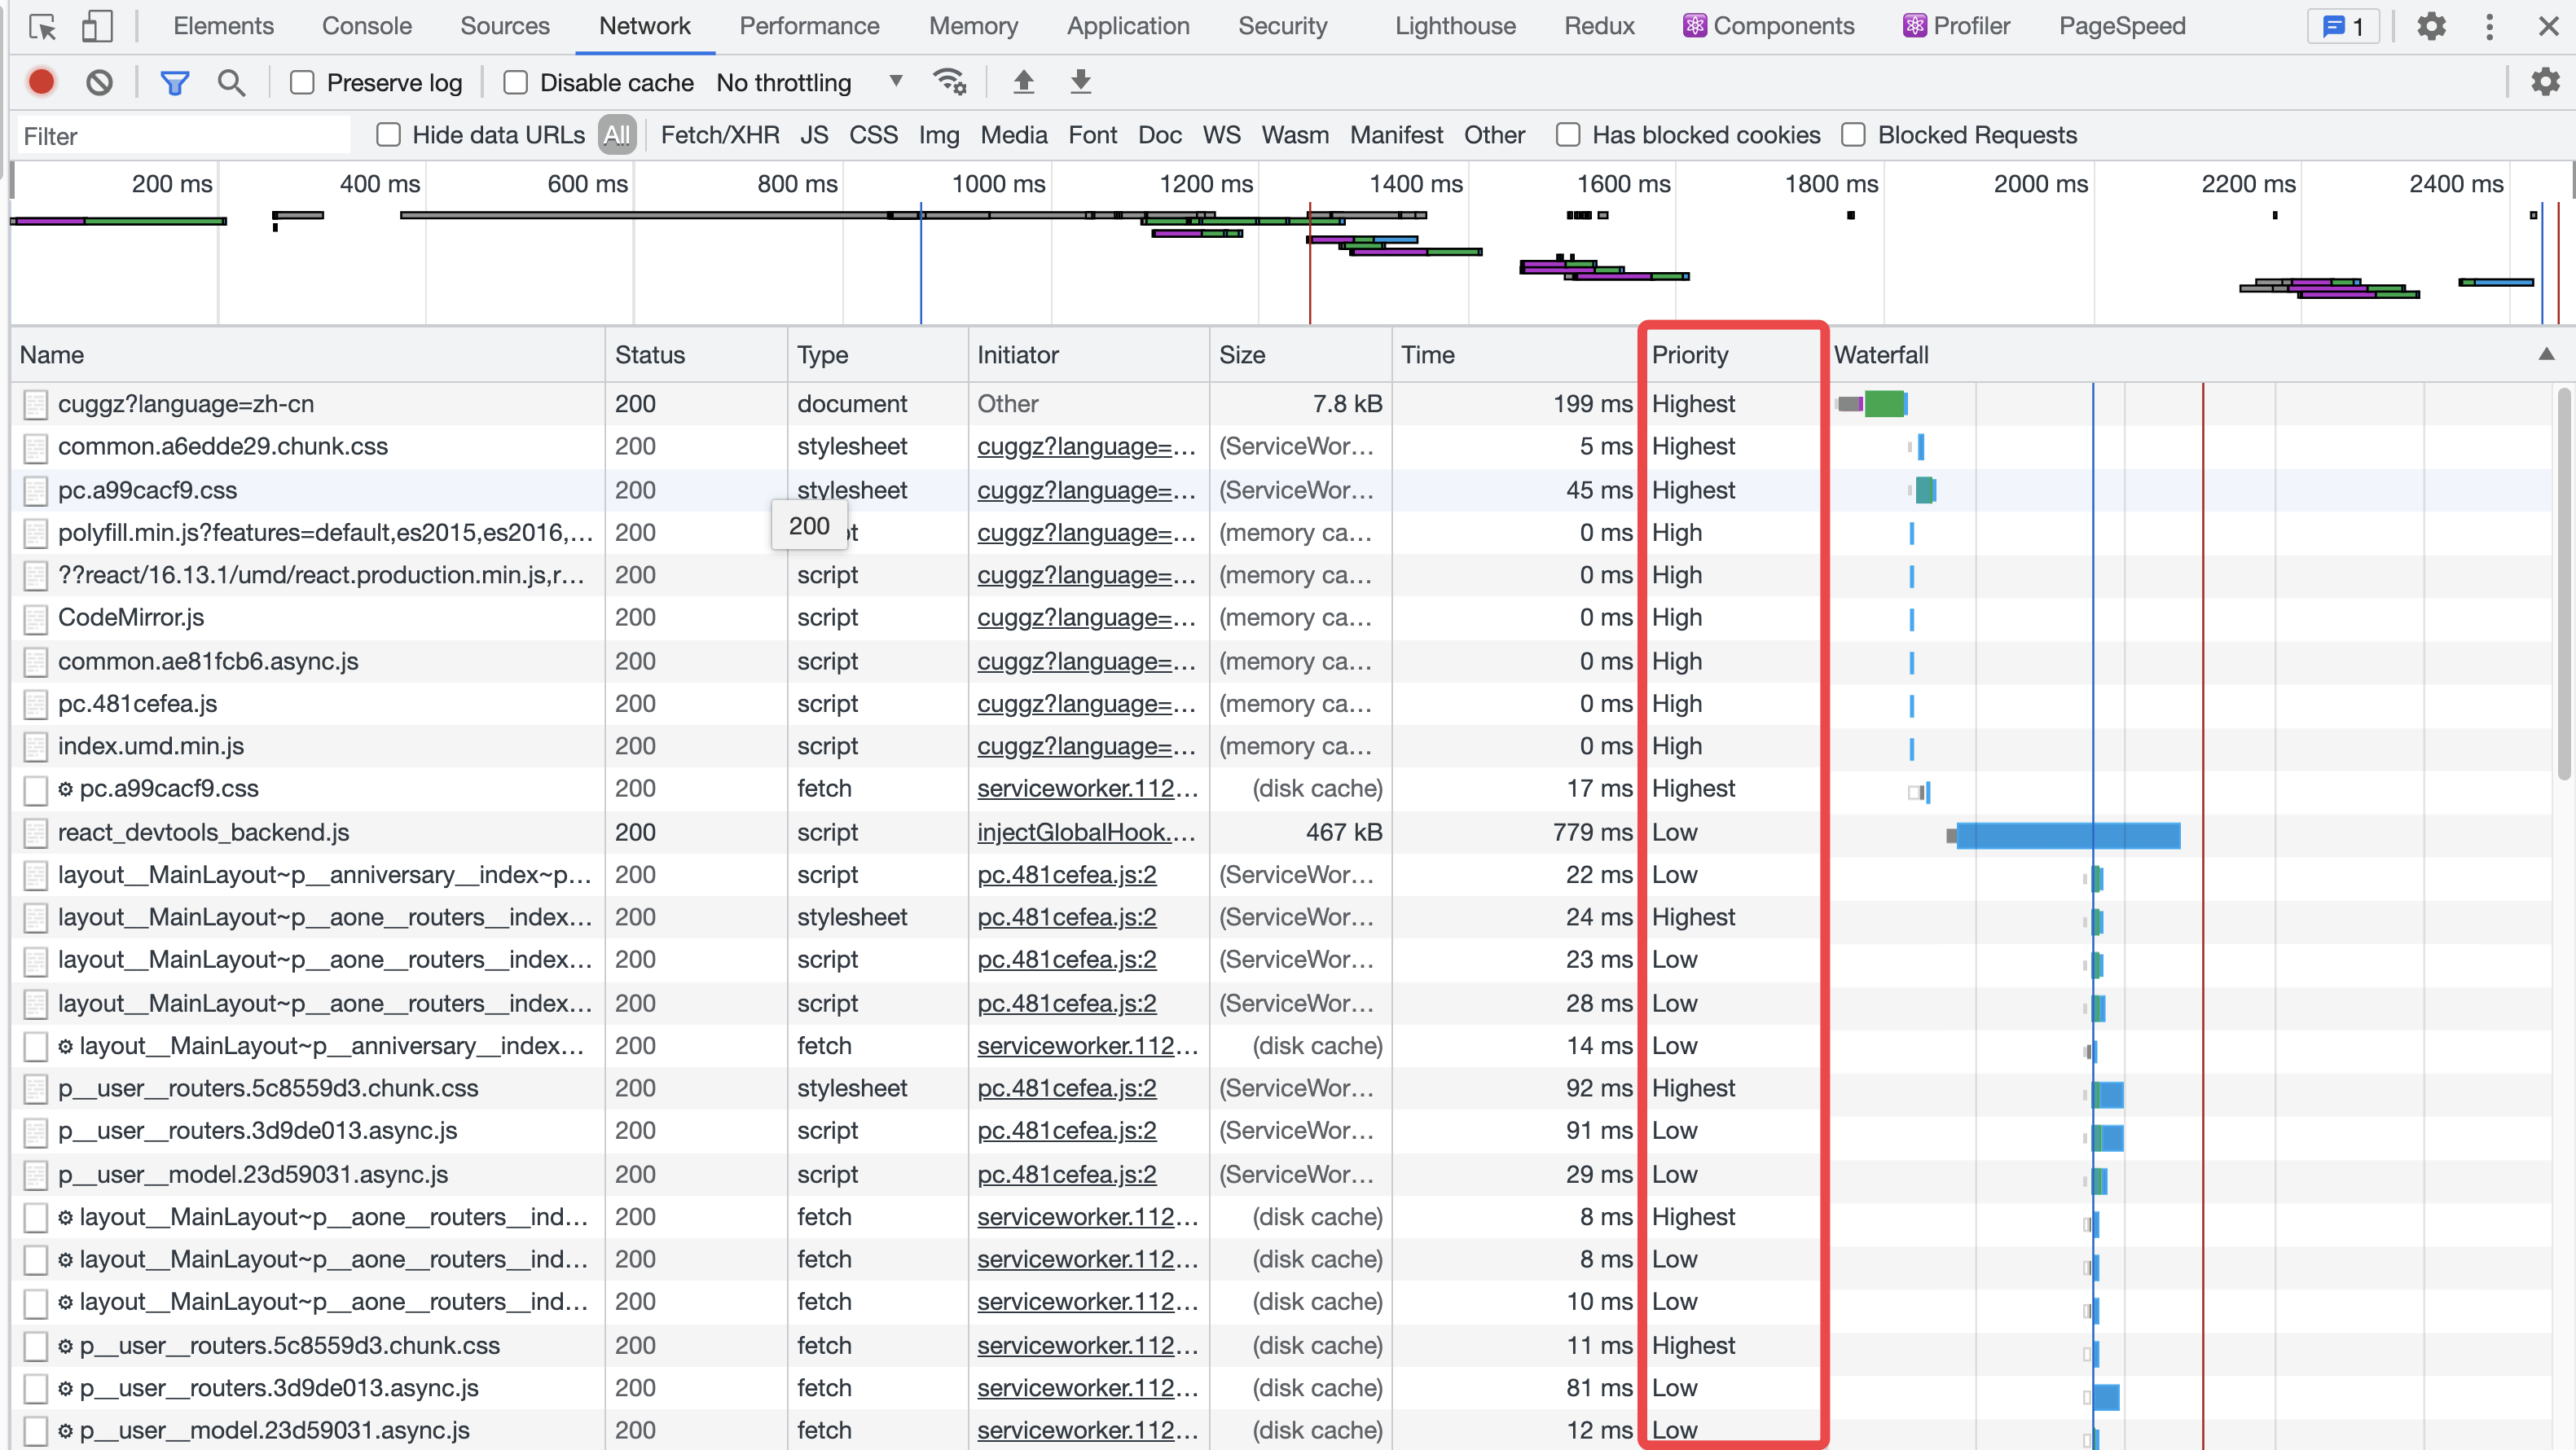Viewport: 2576px width, 1450px height.
Task: Click the record network log button
Action: coord(41,82)
